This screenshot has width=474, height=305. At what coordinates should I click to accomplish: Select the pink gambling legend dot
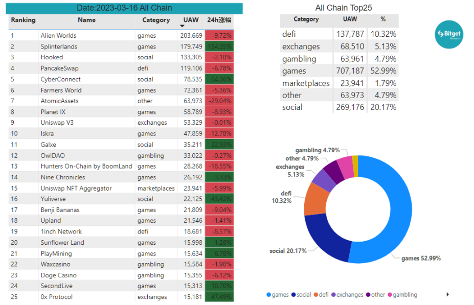[390, 295]
